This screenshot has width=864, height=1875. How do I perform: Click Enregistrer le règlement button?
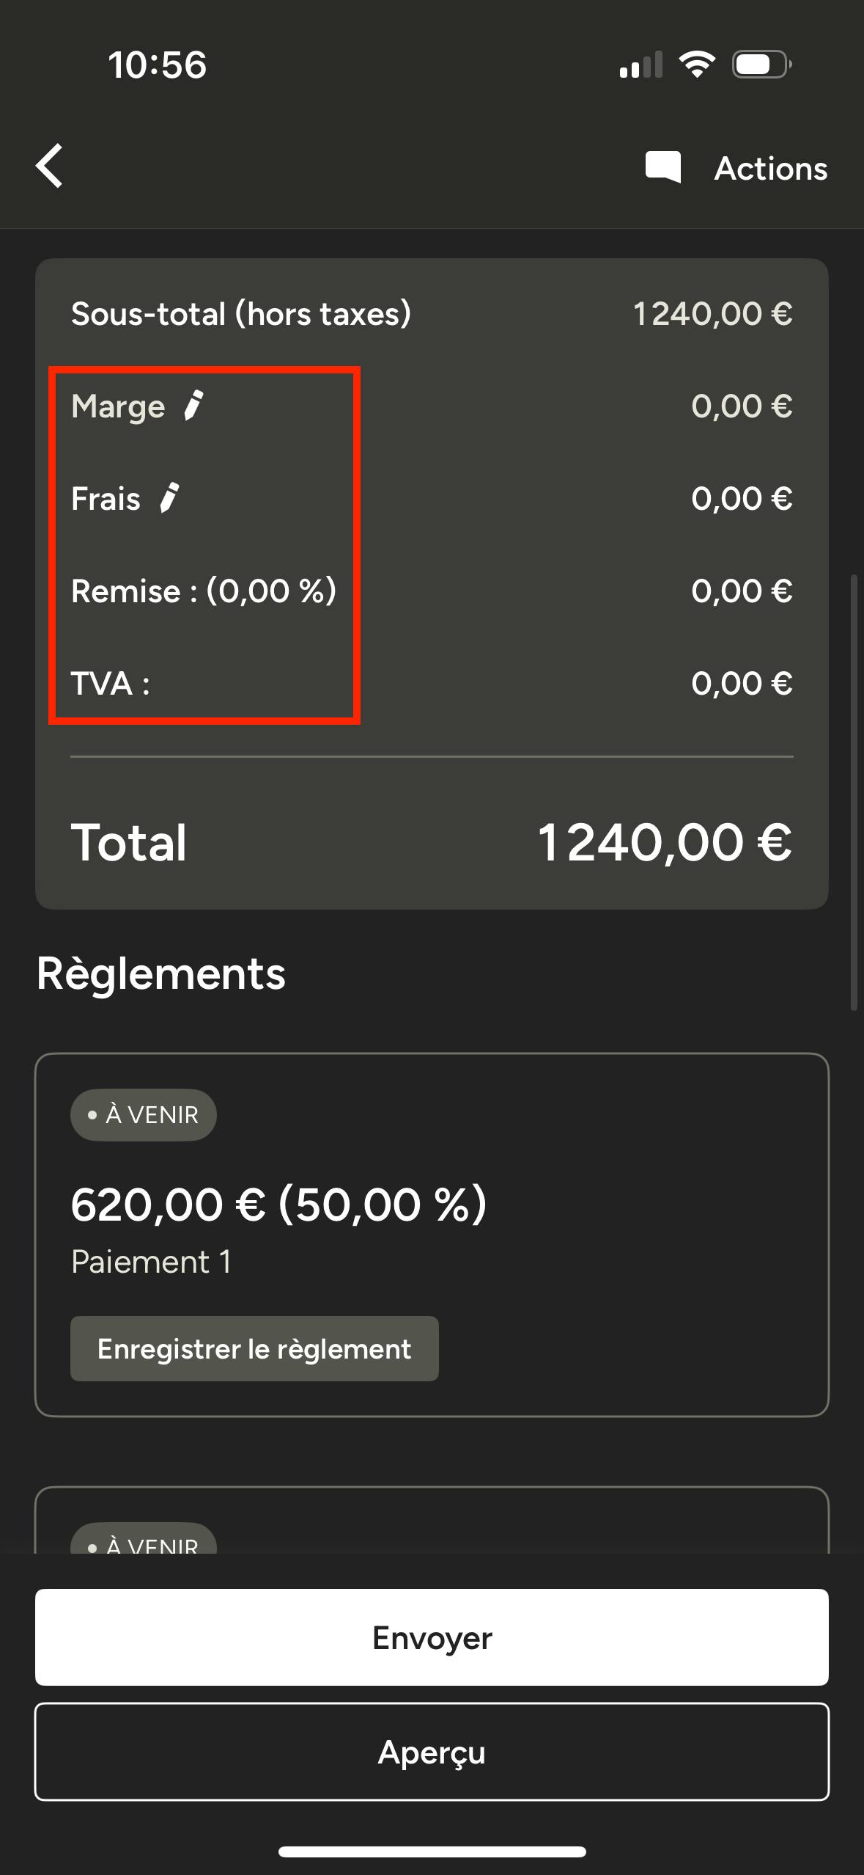click(254, 1348)
